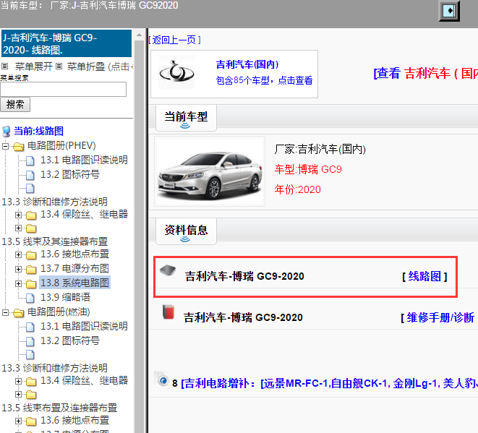The image size is (478, 433).
Task: Click the page icon for PHEV 13.2 图标符号
Action: coord(30,175)
